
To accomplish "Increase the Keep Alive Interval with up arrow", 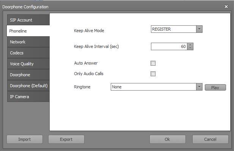I will (x=190, y=45).
